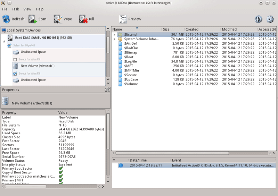This screenshot has width=278, height=196.
Task: Check Select for Wipe/Kill under first Unallocated Space
Action: (x=15, y=59)
